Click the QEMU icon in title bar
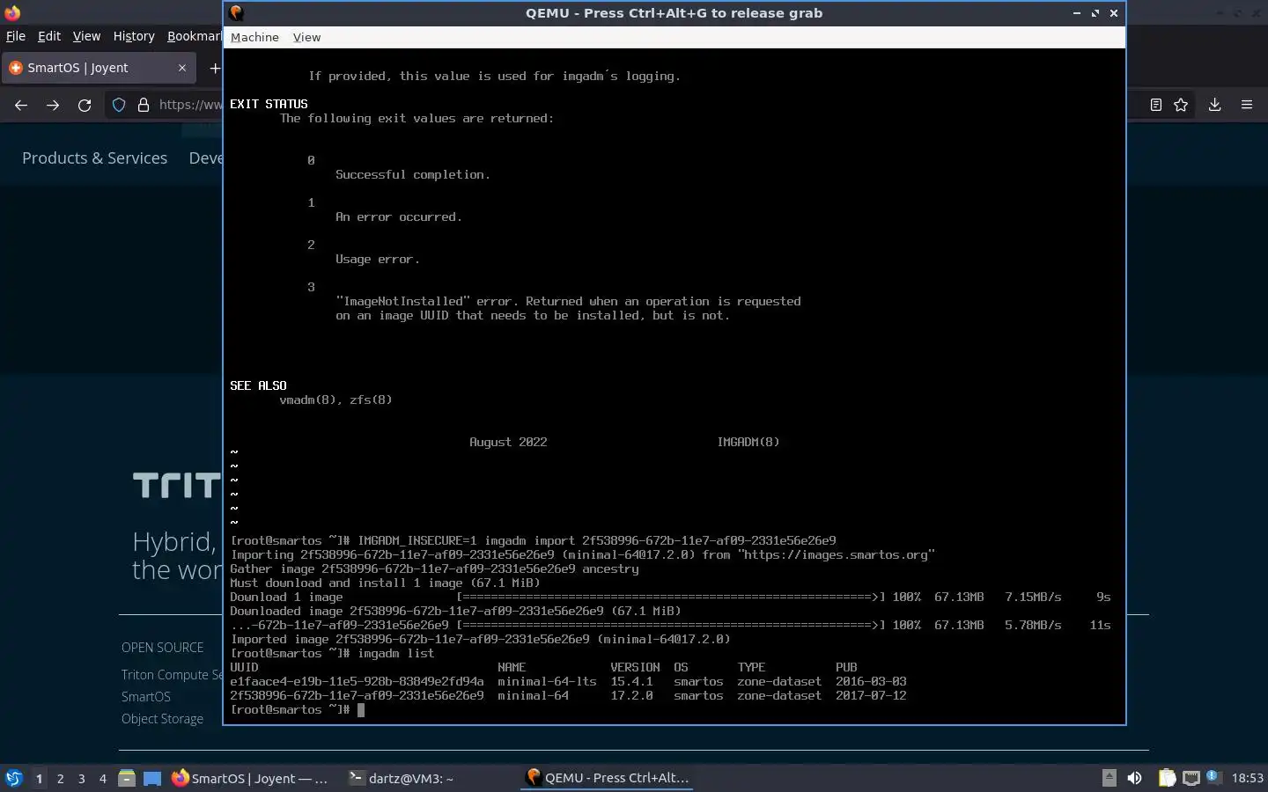 pyautogui.click(x=236, y=12)
